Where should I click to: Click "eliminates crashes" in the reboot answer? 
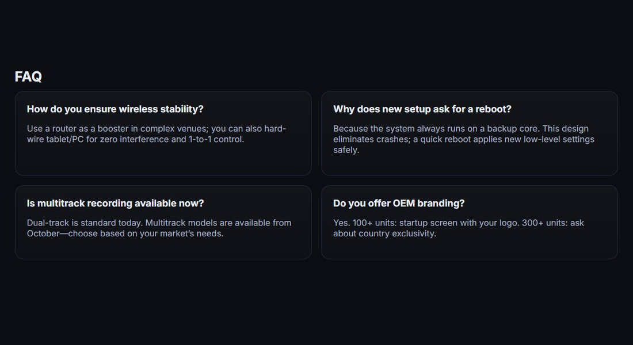(x=371, y=139)
